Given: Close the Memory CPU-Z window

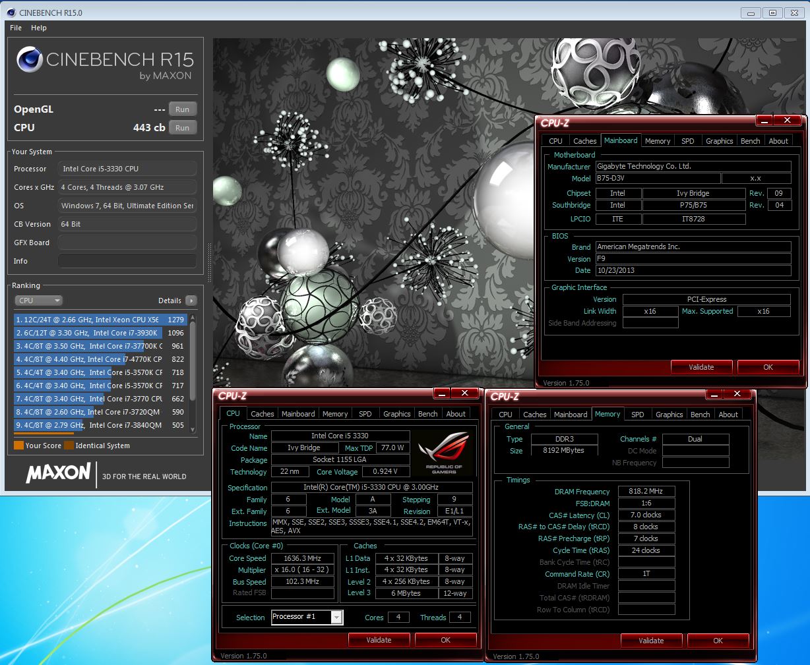Looking at the screenshot, I should tap(737, 394).
